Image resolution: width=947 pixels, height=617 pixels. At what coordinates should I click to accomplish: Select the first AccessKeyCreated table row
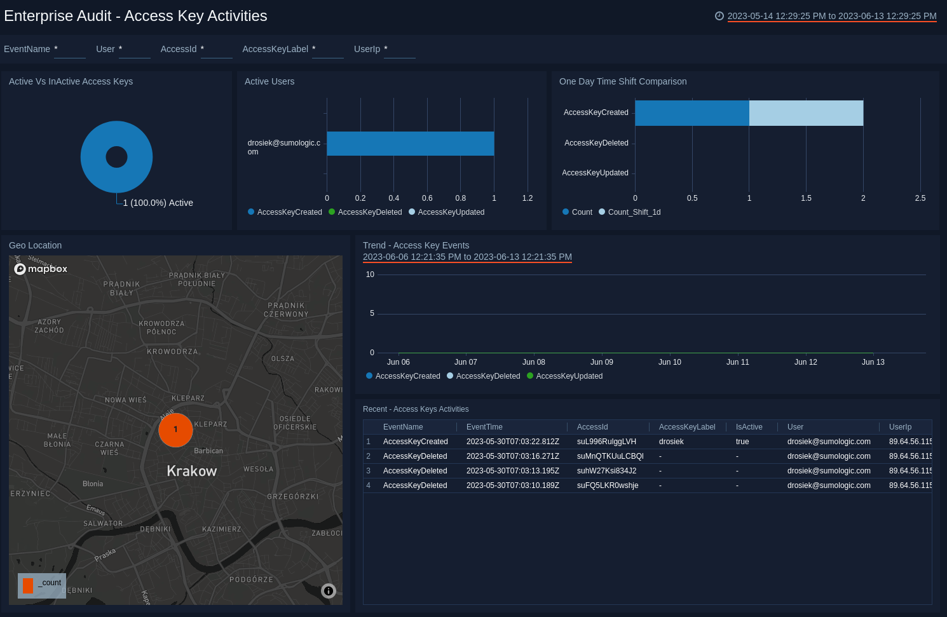coord(415,442)
